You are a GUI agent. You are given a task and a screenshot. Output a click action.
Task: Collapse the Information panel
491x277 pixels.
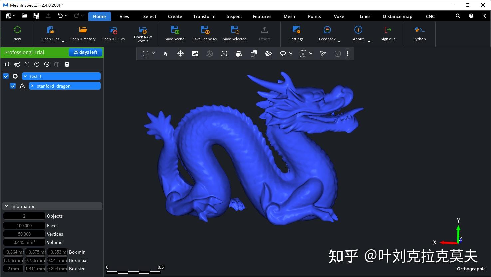pos(6,206)
